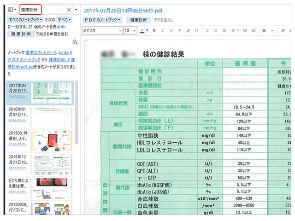Click the γ-GTP row label
This screenshot has width=295, height=221.
click(147, 178)
